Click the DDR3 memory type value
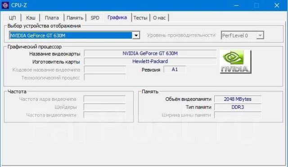This screenshot has height=167, width=288. (x=238, y=107)
